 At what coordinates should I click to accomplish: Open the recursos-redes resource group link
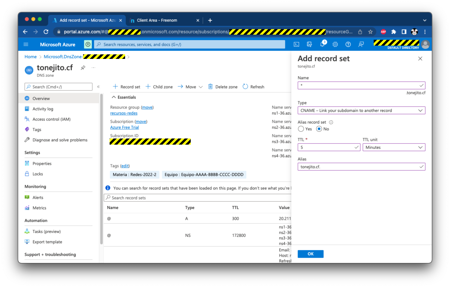coord(124,113)
